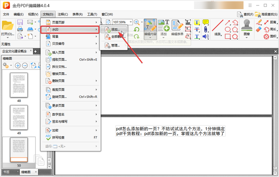
Task: Expand the Stamp tool dropdown arrow
Action: pyautogui.click(x=246, y=38)
